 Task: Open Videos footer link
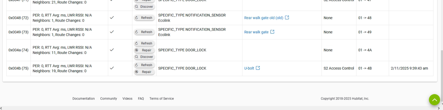(127, 99)
